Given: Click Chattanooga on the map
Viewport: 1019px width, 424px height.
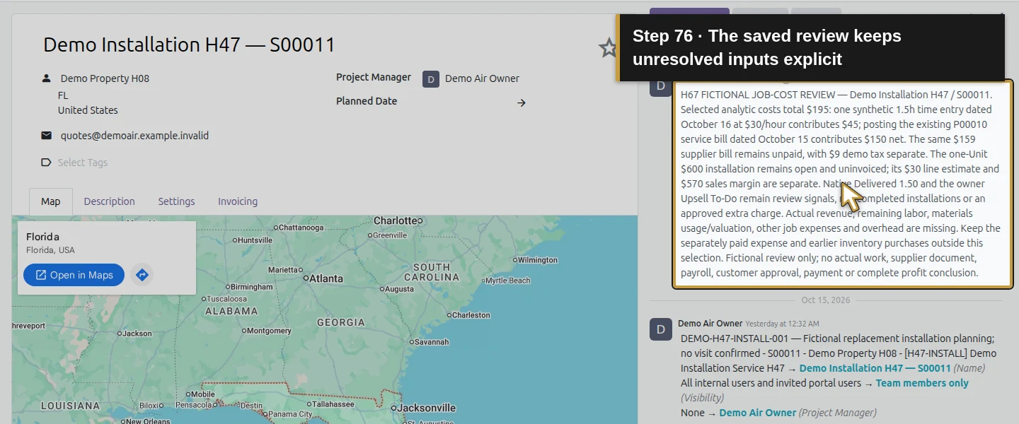Looking at the screenshot, I should click(298, 228).
